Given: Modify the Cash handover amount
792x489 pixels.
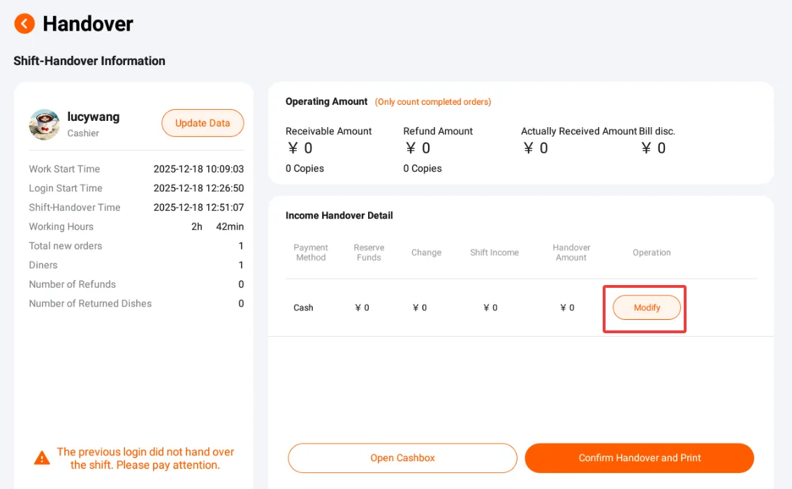Looking at the screenshot, I should (x=647, y=307).
